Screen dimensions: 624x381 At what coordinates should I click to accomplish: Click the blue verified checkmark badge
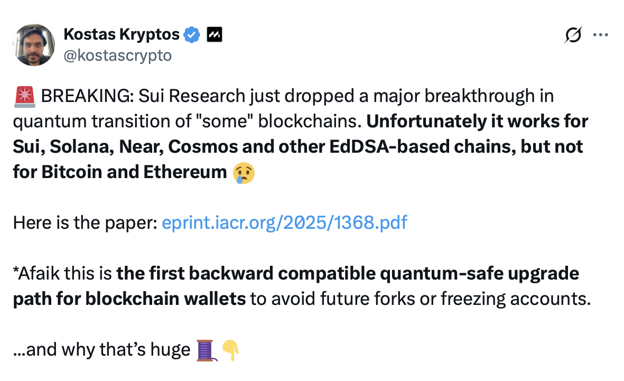point(192,34)
